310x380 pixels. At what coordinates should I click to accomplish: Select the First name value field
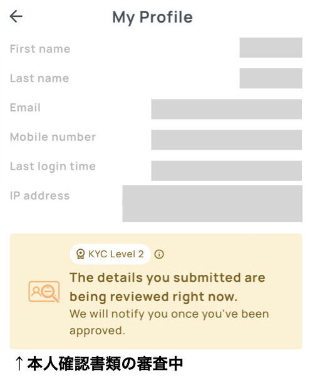pyautogui.click(x=271, y=48)
